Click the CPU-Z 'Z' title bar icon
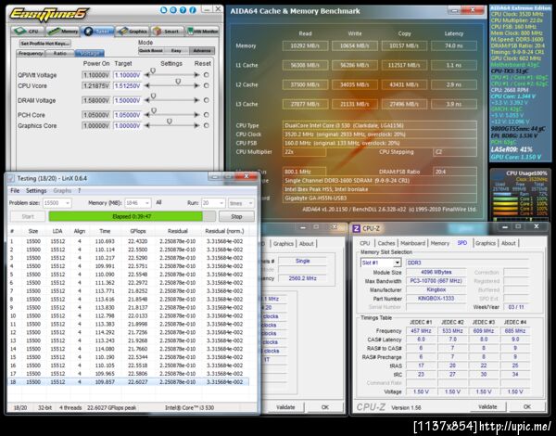This screenshot has width=556, height=436. click(356, 228)
